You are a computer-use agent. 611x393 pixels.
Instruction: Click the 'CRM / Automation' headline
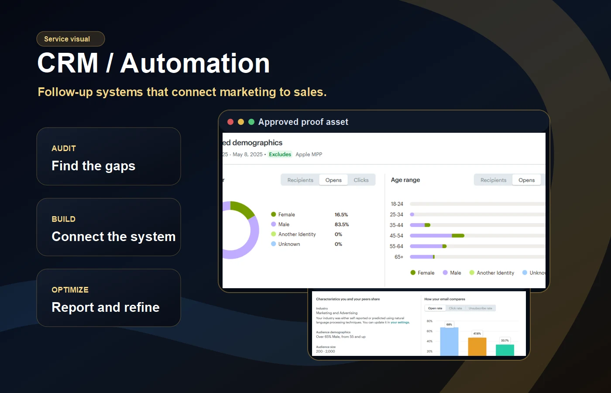[x=154, y=63]
